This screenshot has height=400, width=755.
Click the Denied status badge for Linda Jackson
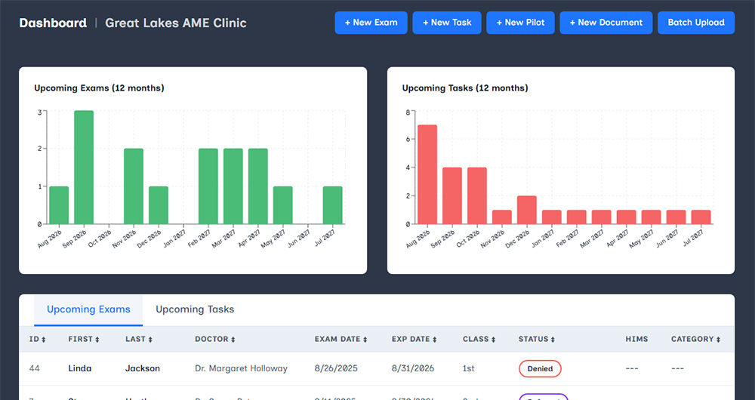(540, 369)
